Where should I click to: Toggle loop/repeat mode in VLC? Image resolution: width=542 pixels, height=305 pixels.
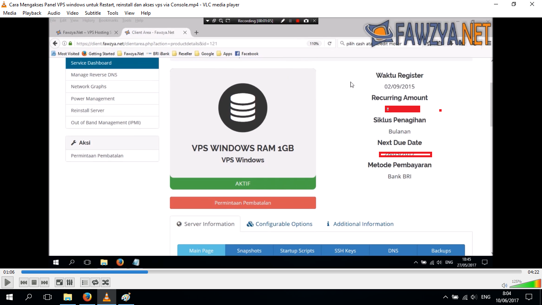(95, 282)
